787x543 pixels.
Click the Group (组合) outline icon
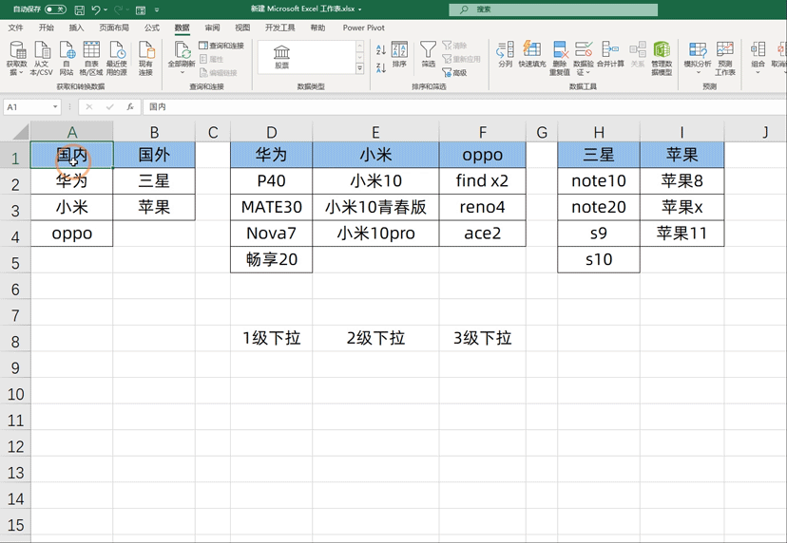point(758,50)
